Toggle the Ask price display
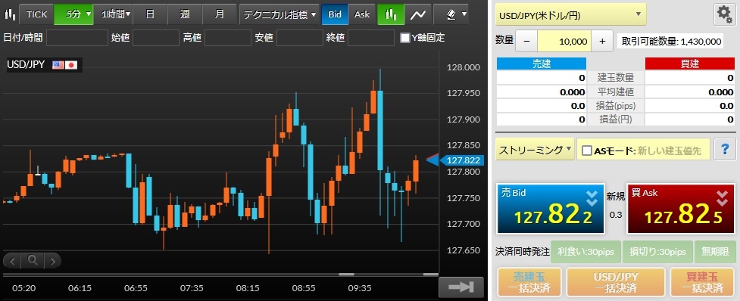This screenshot has height=301, width=740. pyautogui.click(x=362, y=14)
